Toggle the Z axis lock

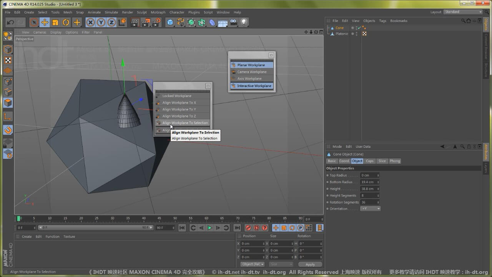tap(111, 22)
